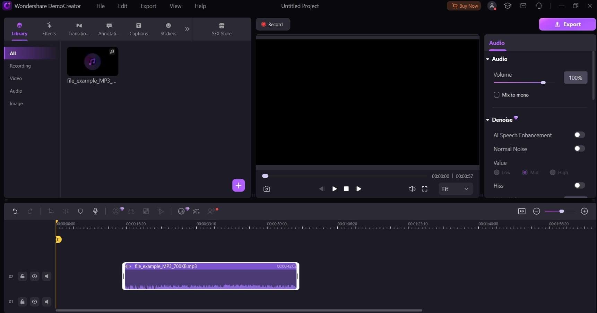Open the Transitions panel
Viewport: 597px width, 313px height.
pos(79,29)
